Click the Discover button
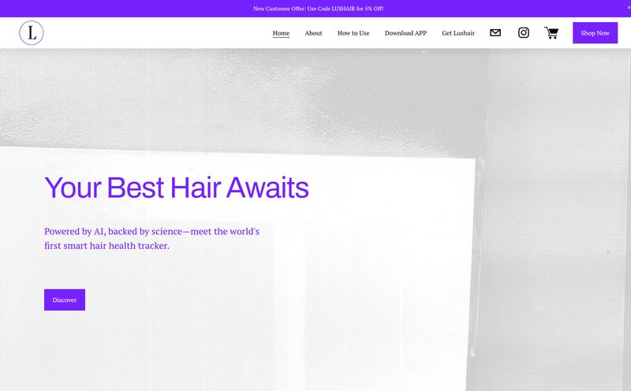Screen dimensions: 631x391 (65, 300)
